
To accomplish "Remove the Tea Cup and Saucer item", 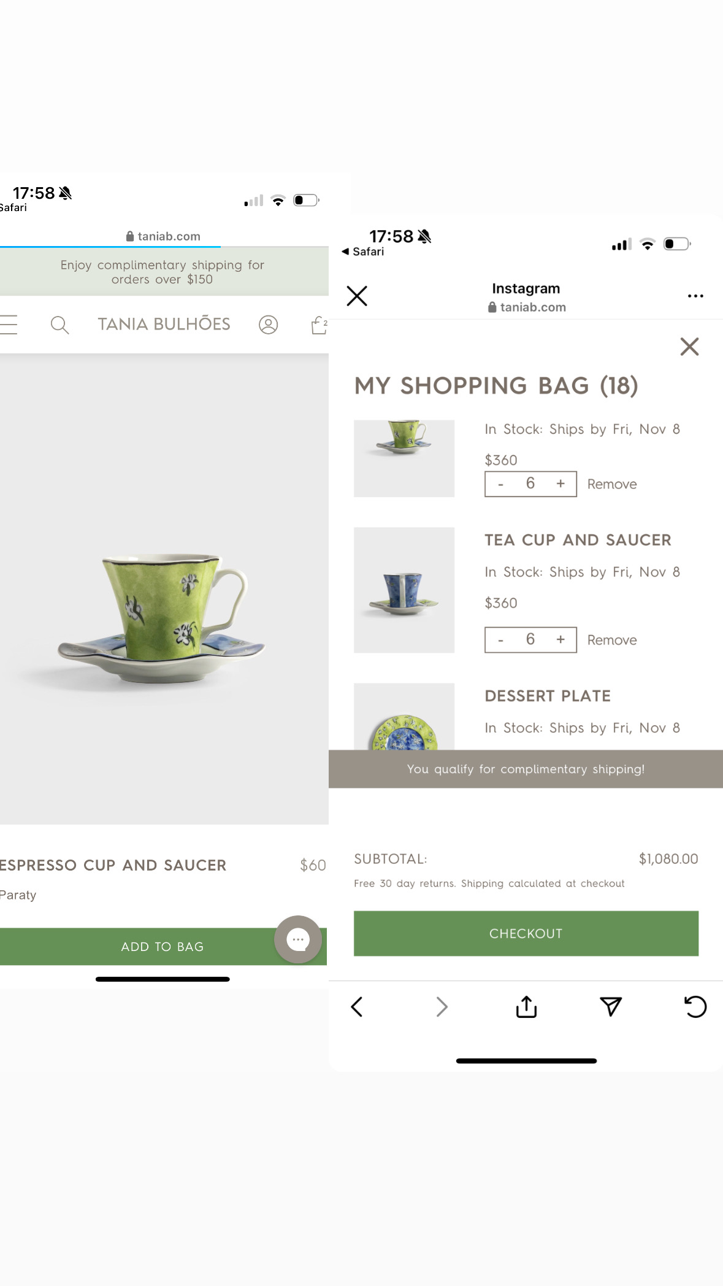I will [612, 640].
